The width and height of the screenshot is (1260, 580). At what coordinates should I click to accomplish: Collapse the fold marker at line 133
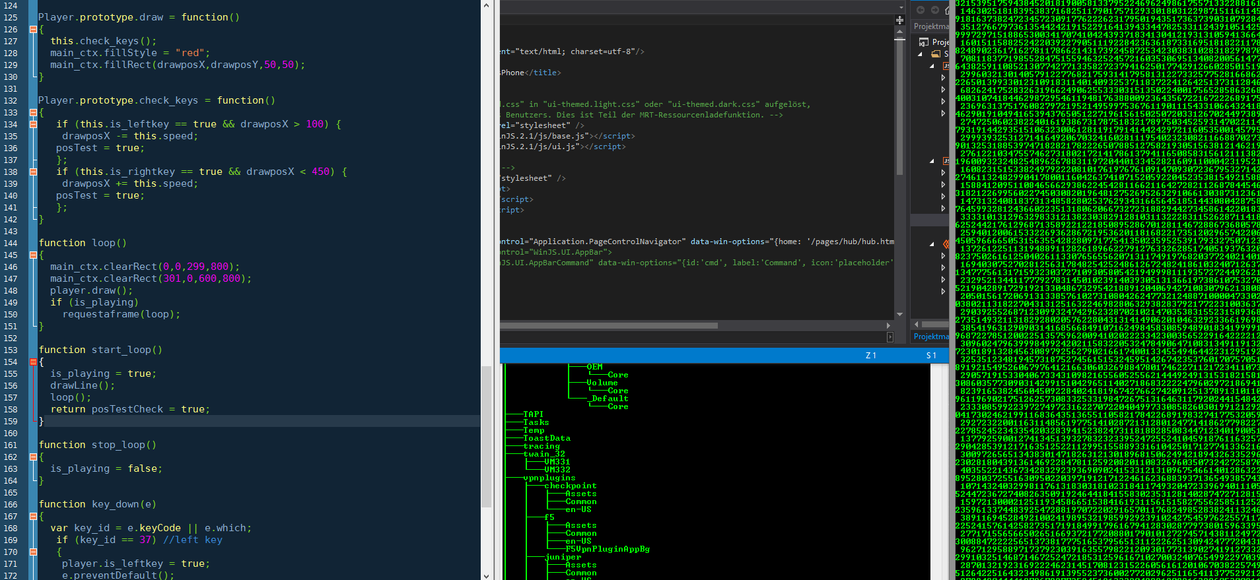point(33,112)
